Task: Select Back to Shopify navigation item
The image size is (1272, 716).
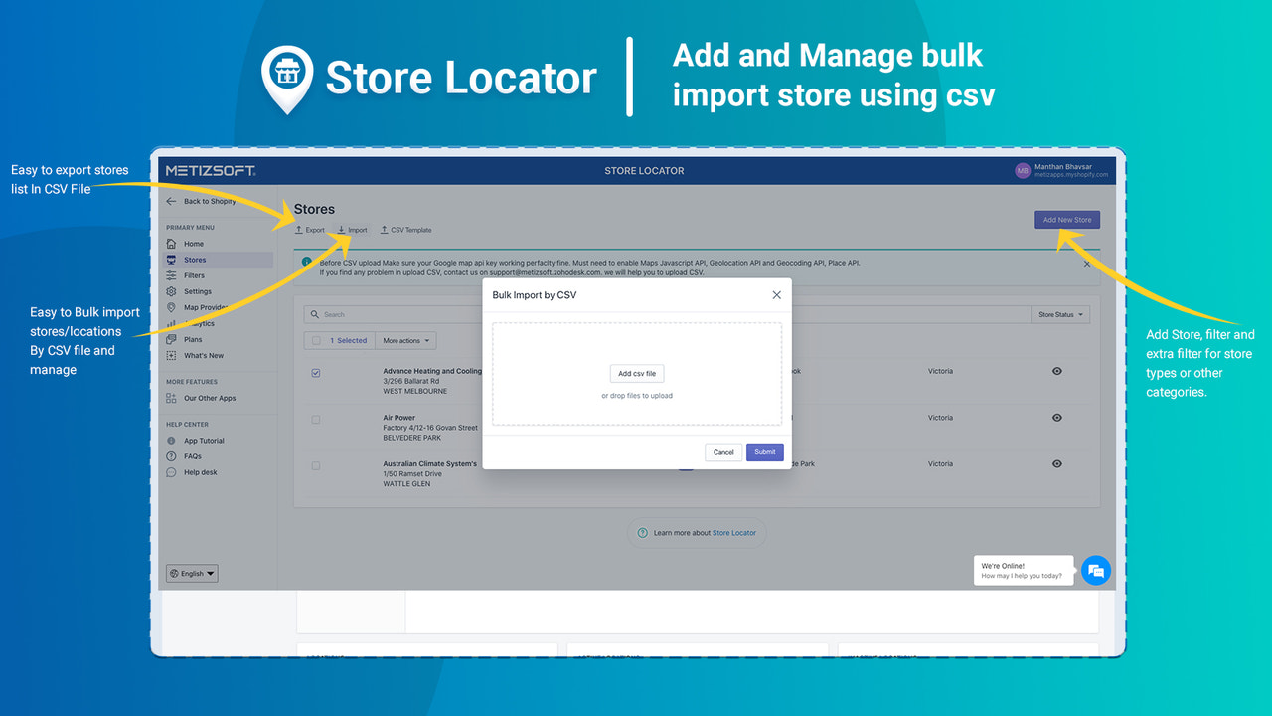Action: click(200, 200)
